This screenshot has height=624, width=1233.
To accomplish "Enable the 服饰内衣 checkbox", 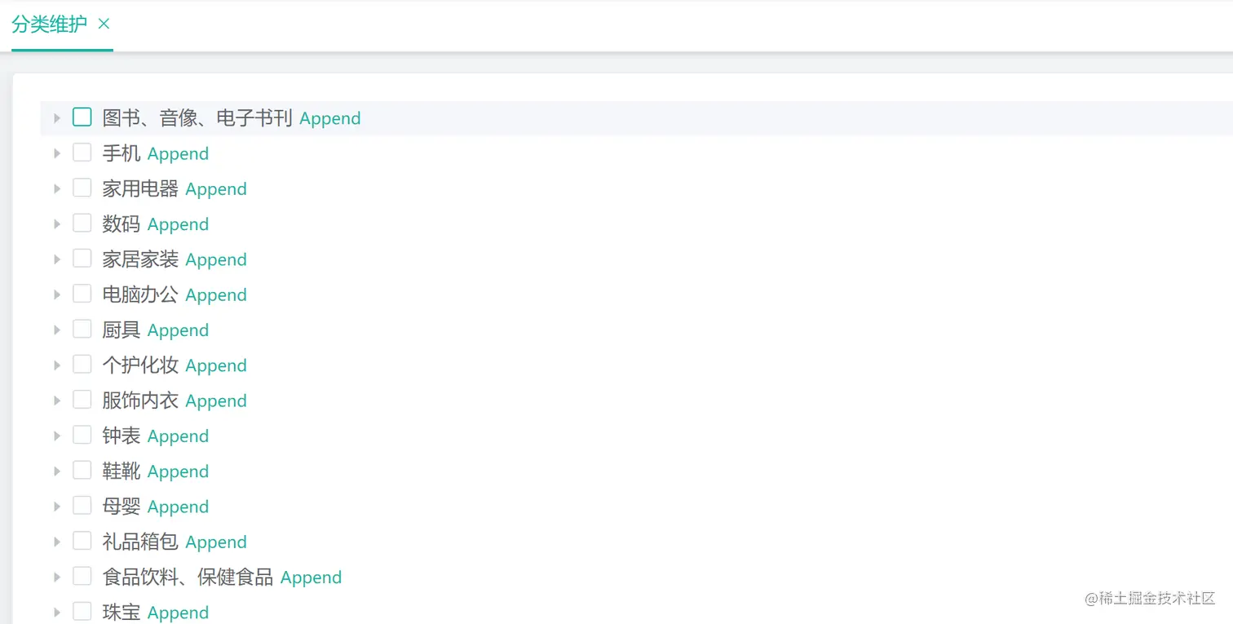I will click(82, 400).
